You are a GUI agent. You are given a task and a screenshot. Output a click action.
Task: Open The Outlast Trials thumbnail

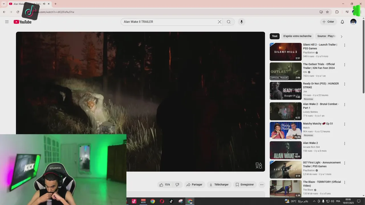285,71
